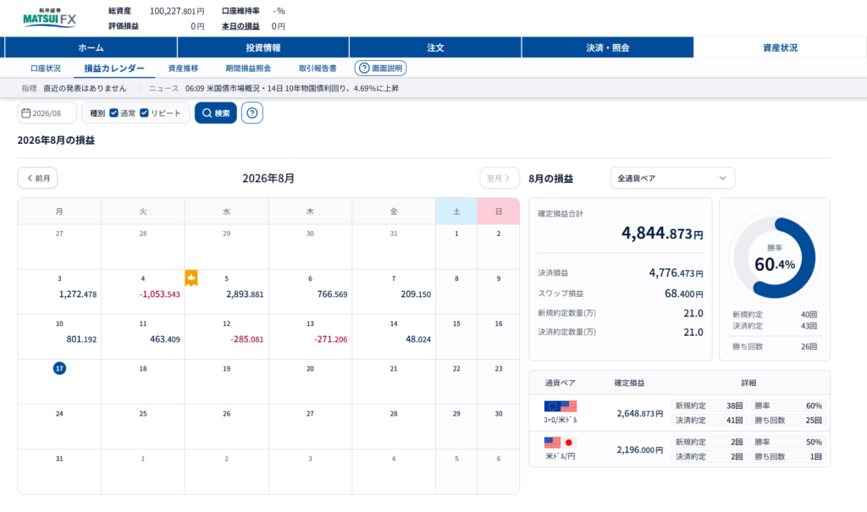The height and width of the screenshot is (512, 867).
Task: Click the Euro/US Dollar flag icon
Action: pos(561,406)
